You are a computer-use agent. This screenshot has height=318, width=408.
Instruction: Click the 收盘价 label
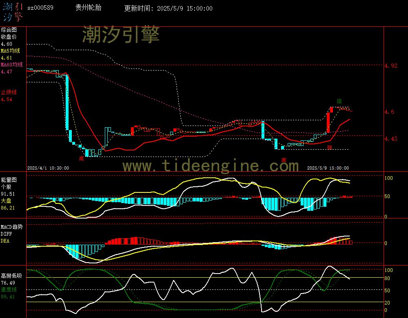pos(9,37)
